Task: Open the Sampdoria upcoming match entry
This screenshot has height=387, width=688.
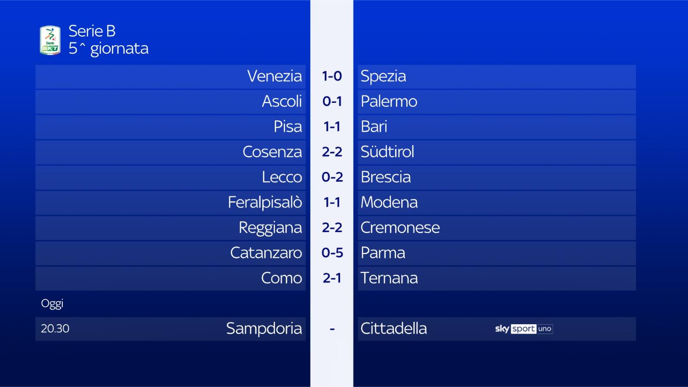Action: click(x=264, y=329)
